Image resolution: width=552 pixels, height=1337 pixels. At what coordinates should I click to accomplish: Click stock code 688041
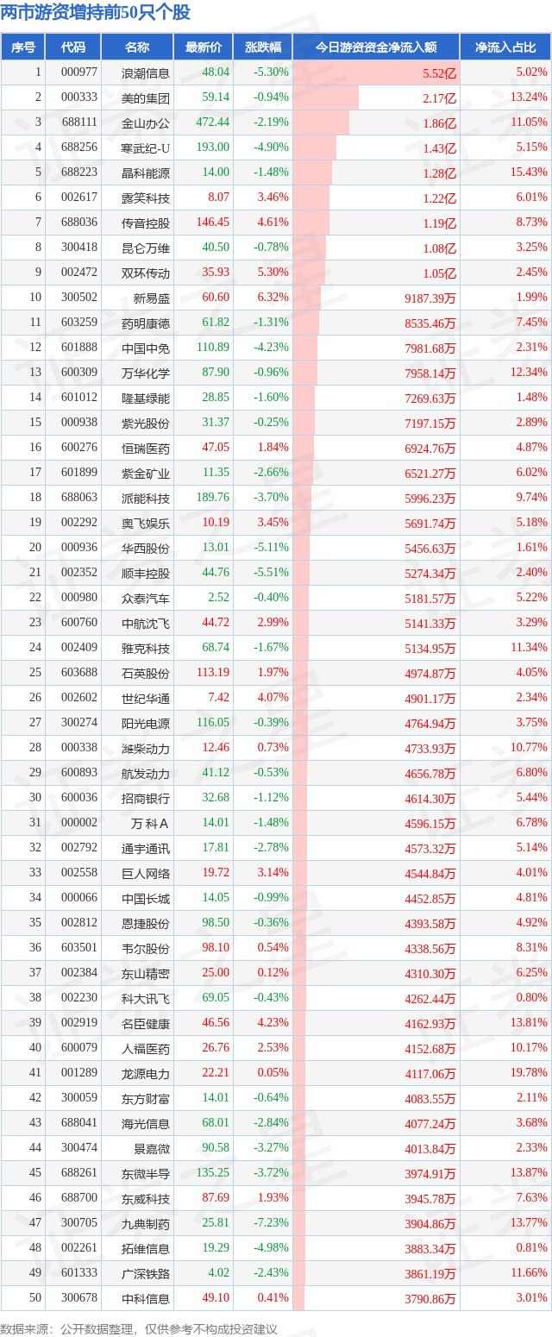[79, 1123]
